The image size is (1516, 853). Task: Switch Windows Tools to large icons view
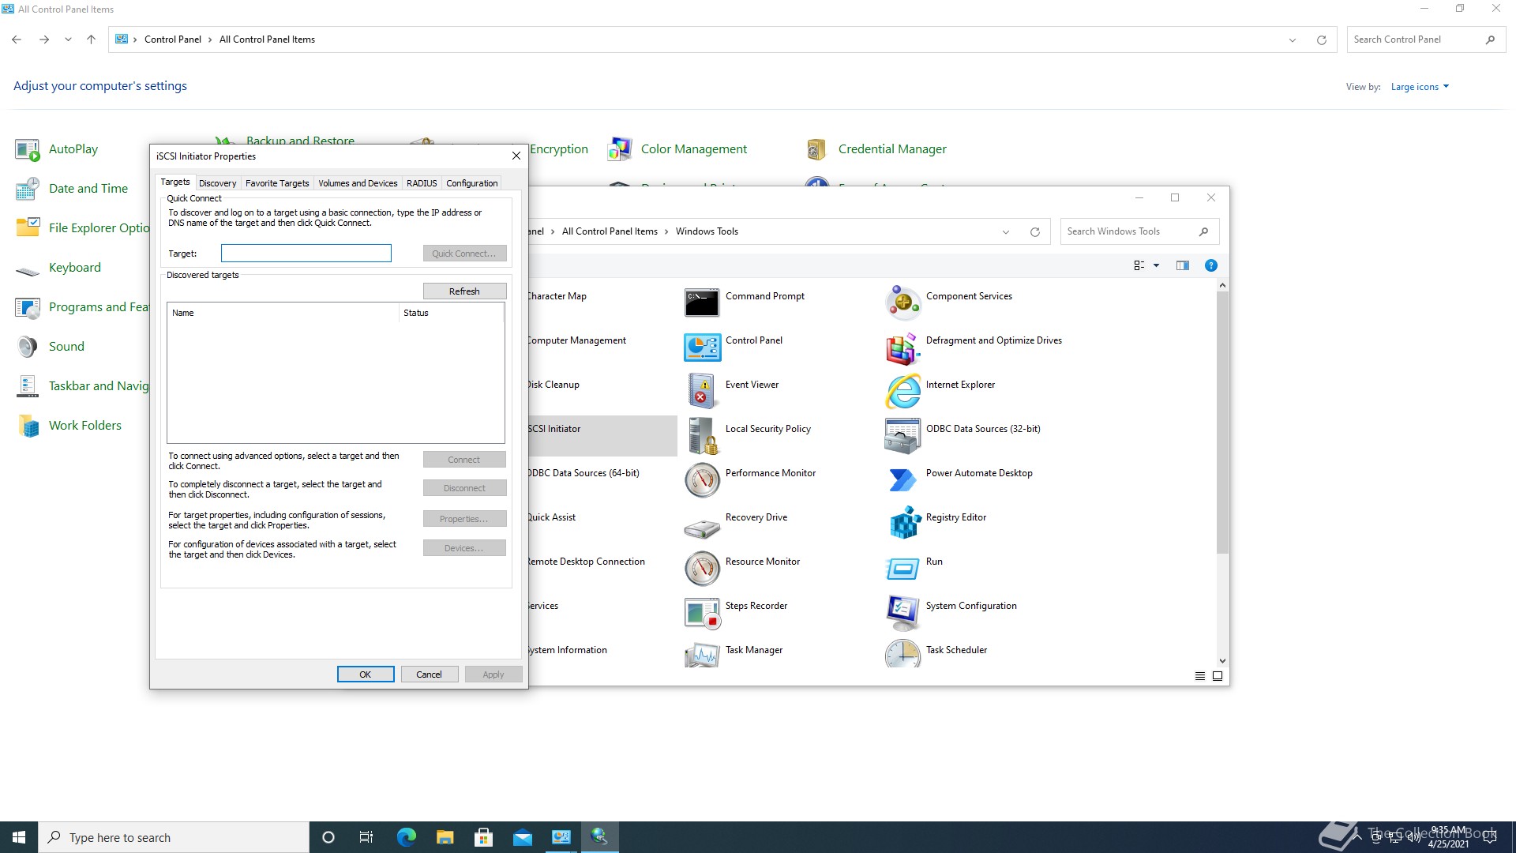1218,676
